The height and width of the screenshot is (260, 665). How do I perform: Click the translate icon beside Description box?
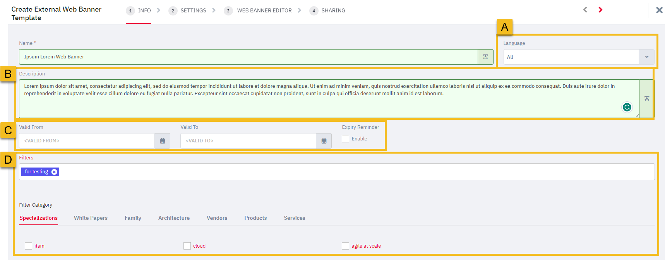click(x=646, y=99)
